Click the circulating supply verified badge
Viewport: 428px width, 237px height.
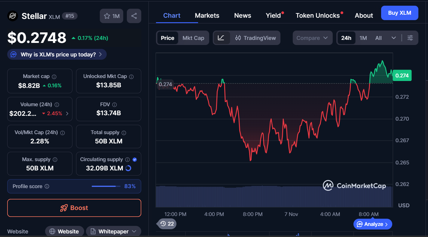(135, 160)
